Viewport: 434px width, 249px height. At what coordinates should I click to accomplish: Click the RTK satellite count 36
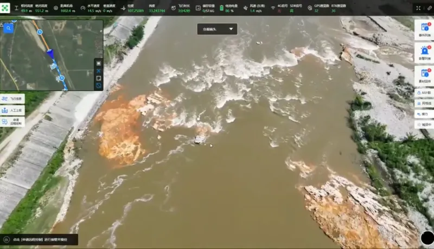333,11
